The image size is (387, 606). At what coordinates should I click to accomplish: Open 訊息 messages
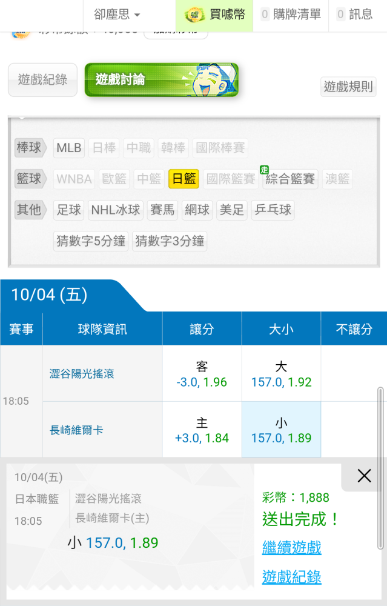coord(355,15)
